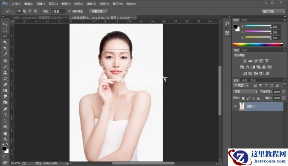This screenshot has height=166, width=288.
Task: Select the Eraser tool
Action: (x=5, y=84)
